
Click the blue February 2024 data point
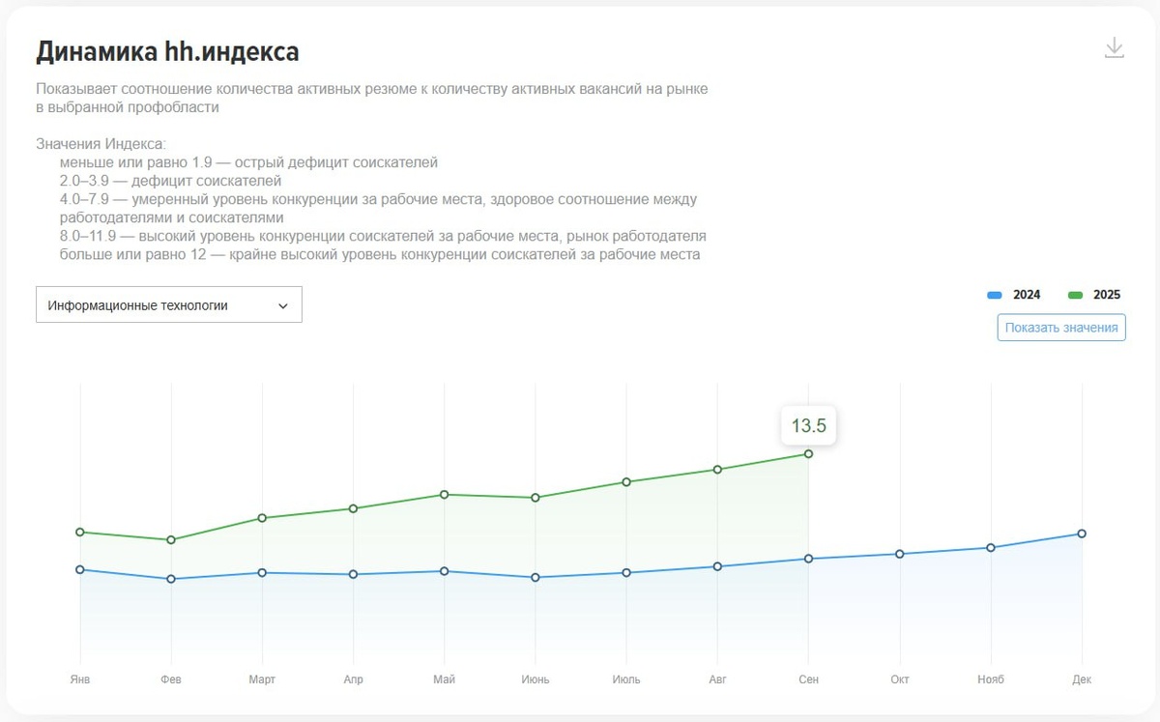tap(171, 579)
